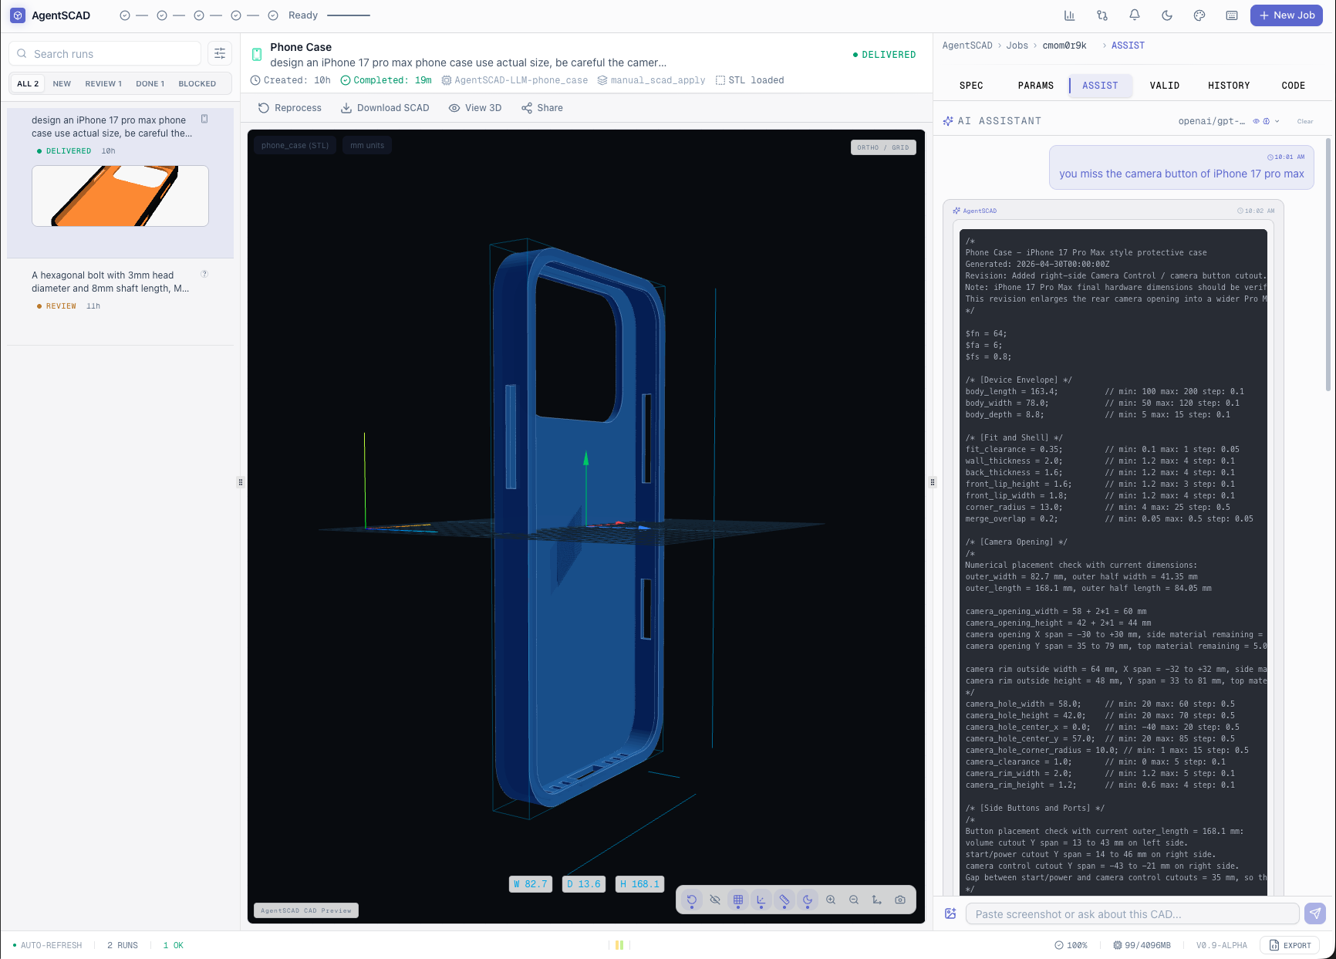
Task: Open the color theme palette icon
Action: click(1199, 15)
